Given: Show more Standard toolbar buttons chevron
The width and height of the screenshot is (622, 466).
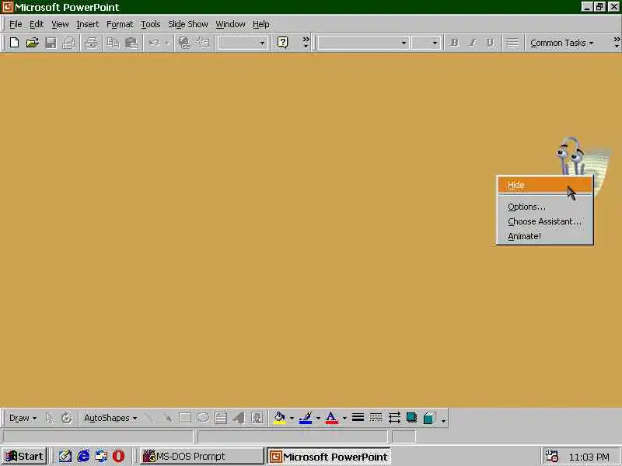Looking at the screenshot, I should click(x=306, y=43).
